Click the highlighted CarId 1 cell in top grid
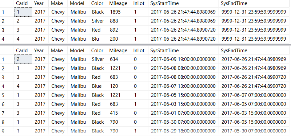The height and width of the screenshot is (139, 291). click(x=23, y=12)
